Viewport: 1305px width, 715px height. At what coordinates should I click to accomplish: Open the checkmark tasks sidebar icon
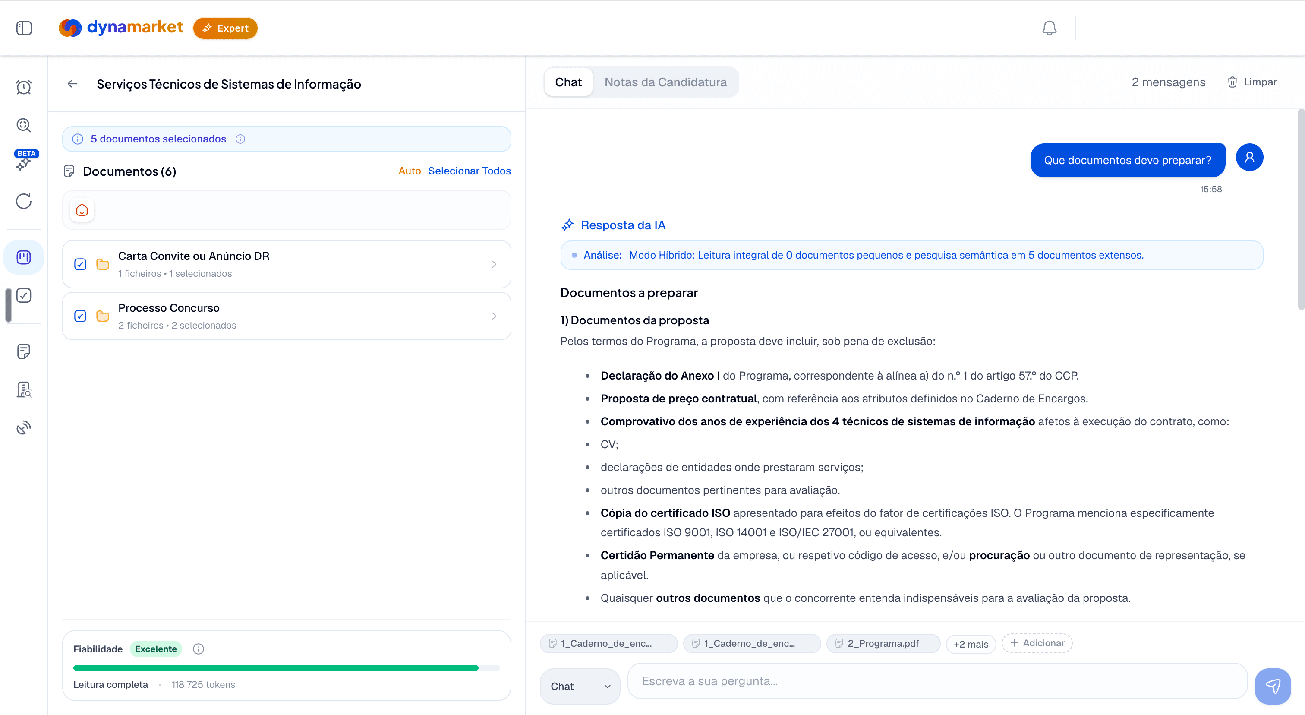24,295
